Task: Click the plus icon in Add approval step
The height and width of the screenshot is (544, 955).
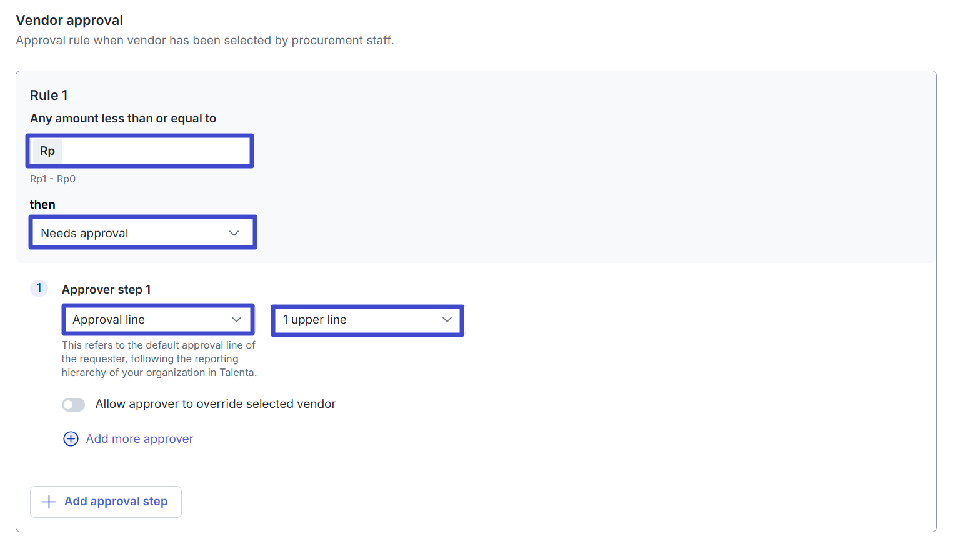Action: pyautogui.click(x=49, y=502)
